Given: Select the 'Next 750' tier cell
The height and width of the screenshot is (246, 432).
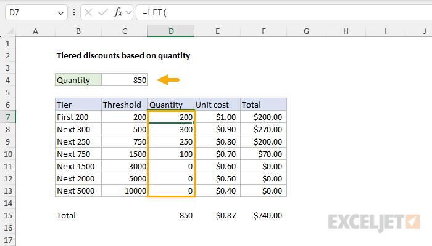Looking at the screenshot, I should (78, 154).
